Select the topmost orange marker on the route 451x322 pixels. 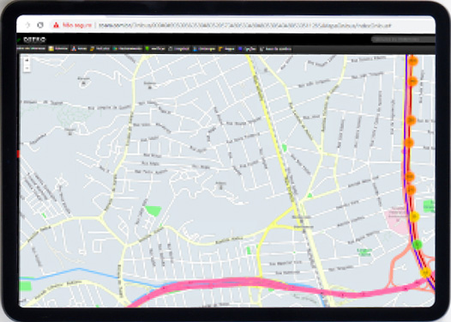tap(412, 61)
